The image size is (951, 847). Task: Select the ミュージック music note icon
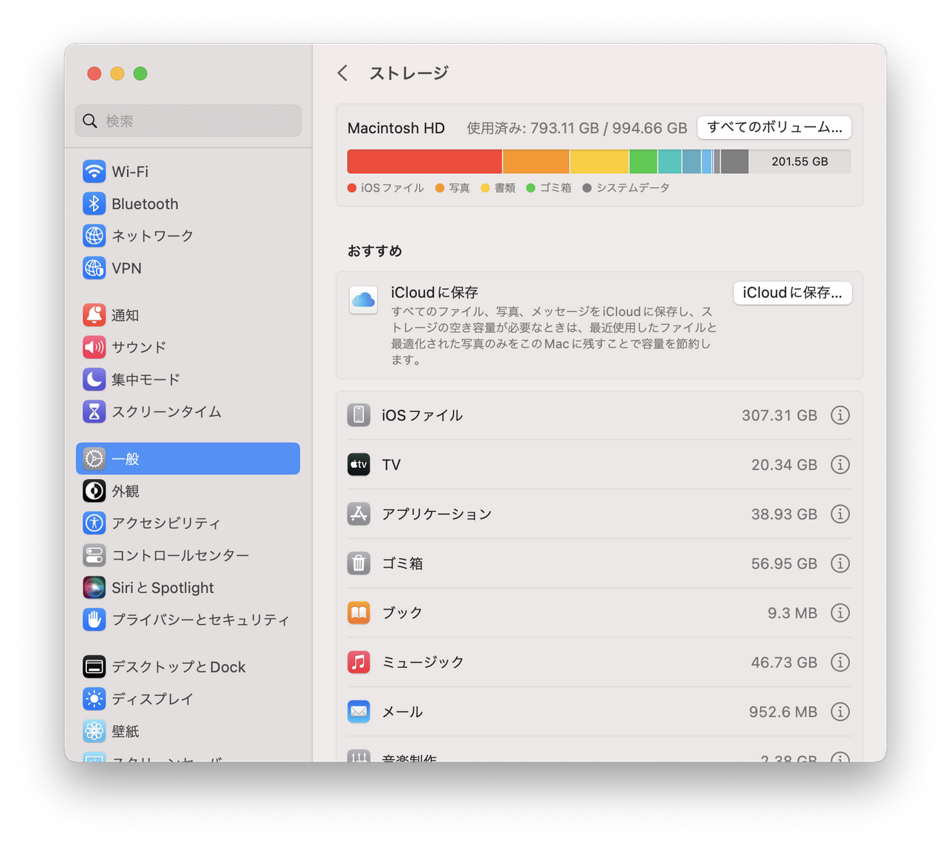(358, 662)
